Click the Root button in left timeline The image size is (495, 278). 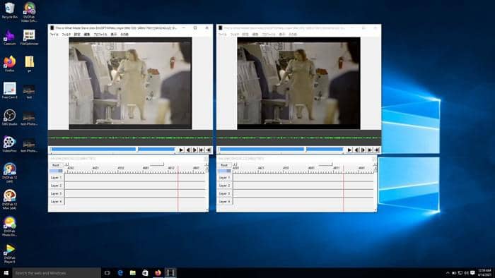click(x=56, y=165)
